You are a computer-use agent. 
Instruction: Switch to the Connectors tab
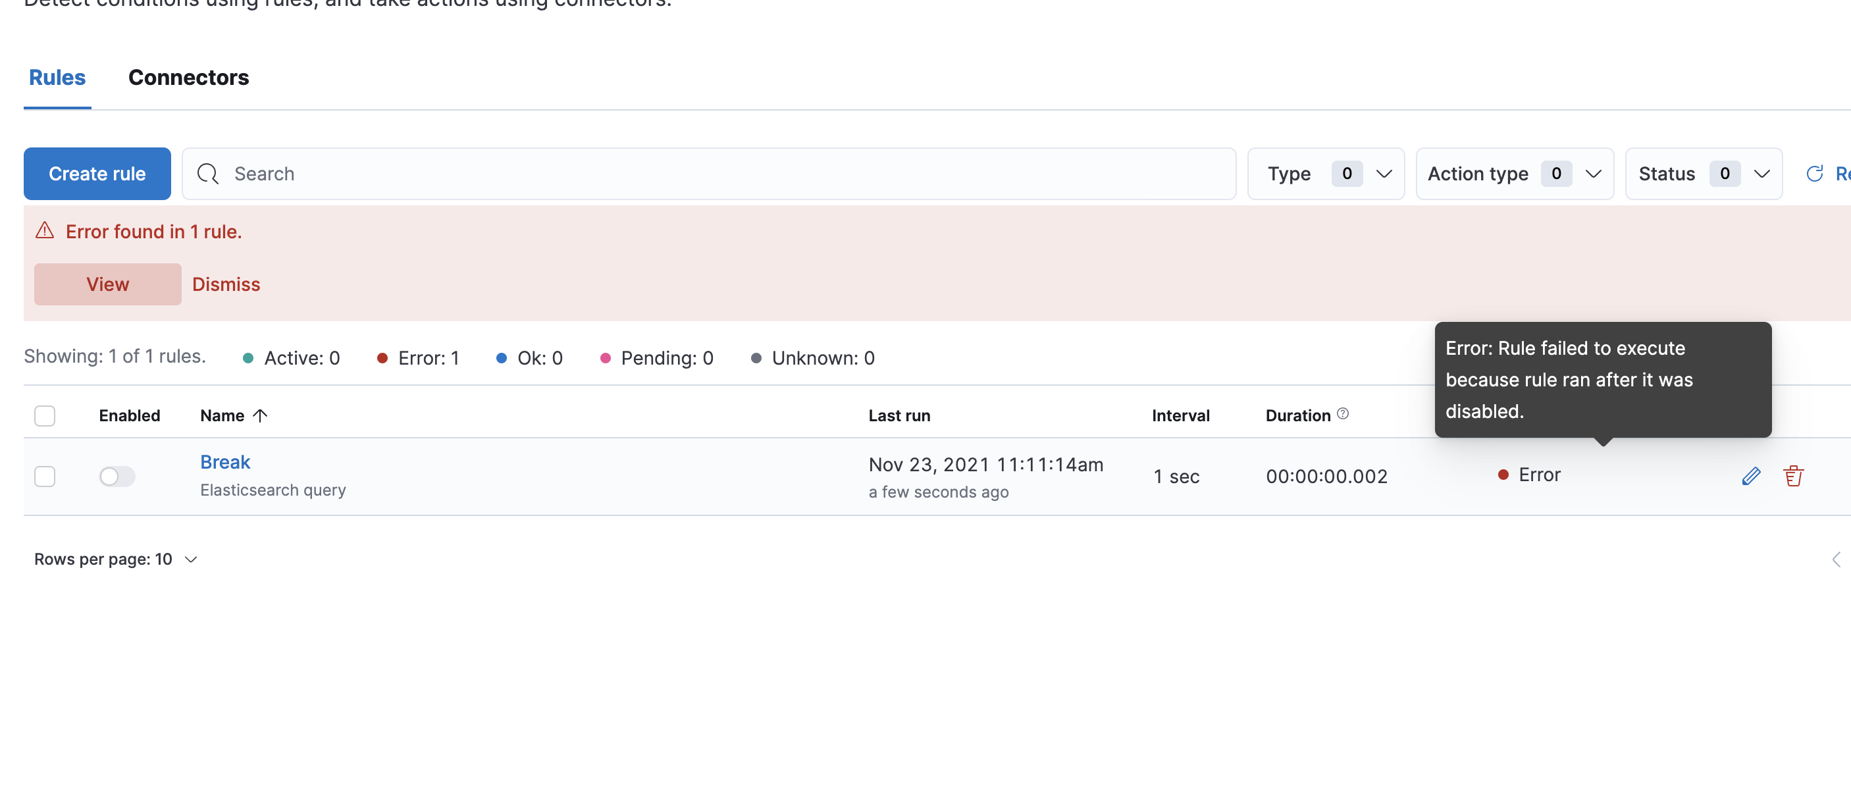pos(188,78)
